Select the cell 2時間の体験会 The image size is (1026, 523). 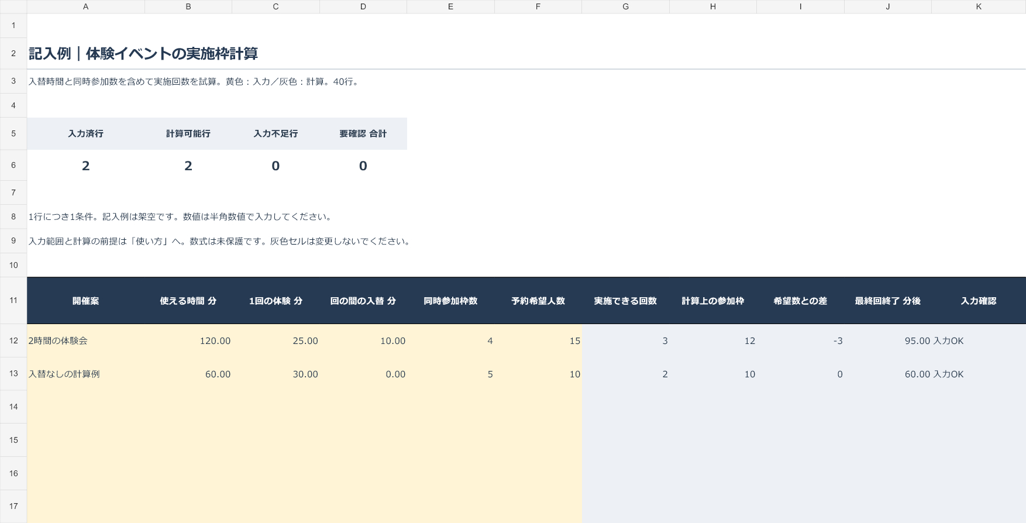click(85, 341)
